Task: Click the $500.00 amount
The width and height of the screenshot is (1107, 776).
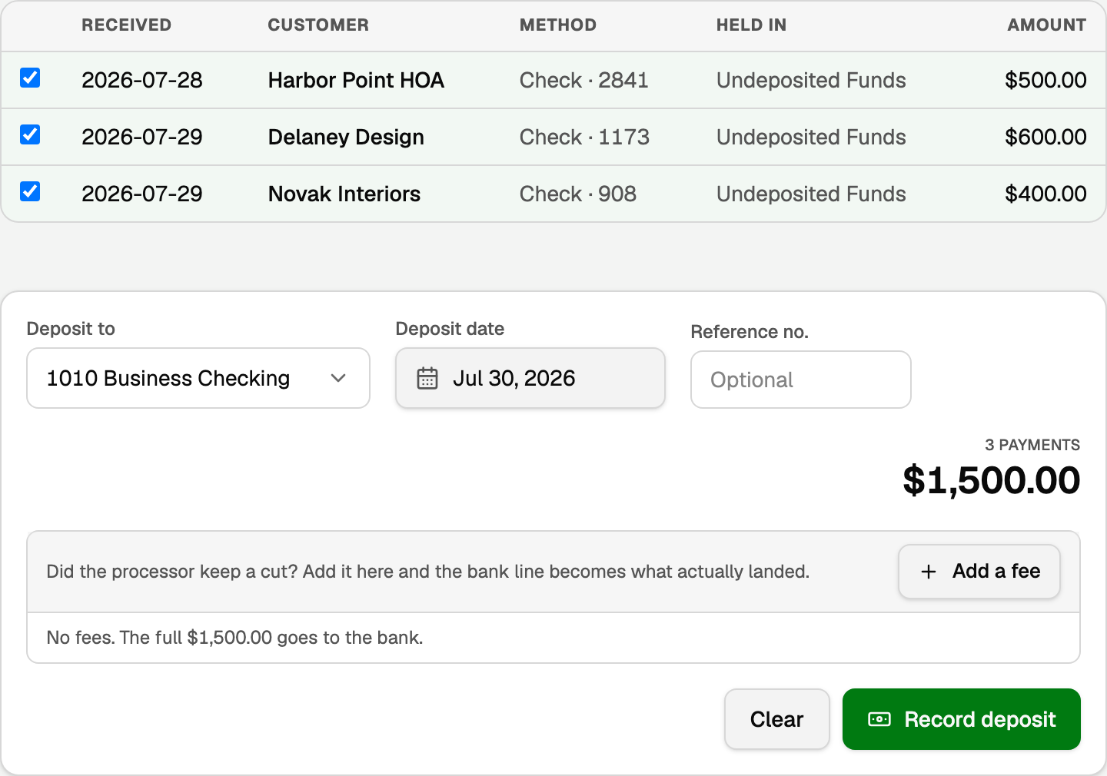Action: coord(1045,80)
